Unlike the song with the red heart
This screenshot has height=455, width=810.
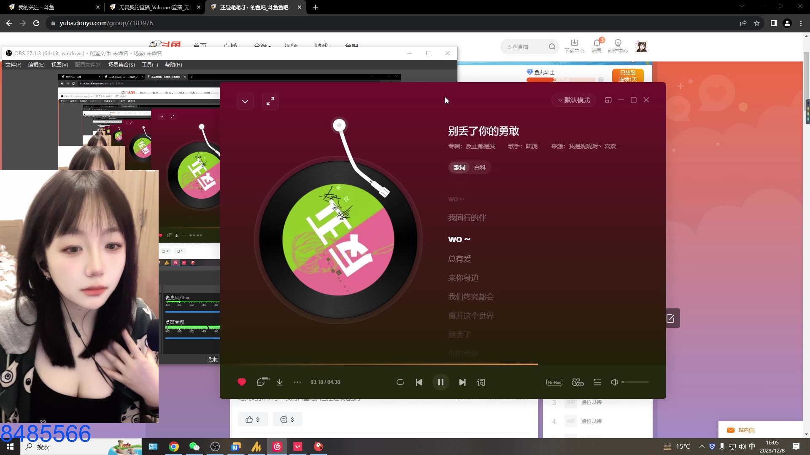tap(242, 382)
